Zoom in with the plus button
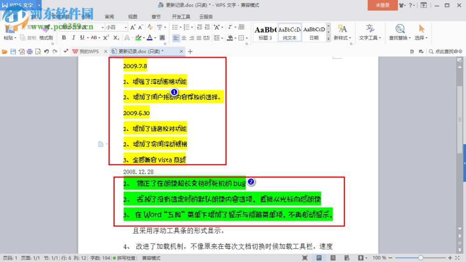Viewport: 466px width, 262px height. click(450, 258)
